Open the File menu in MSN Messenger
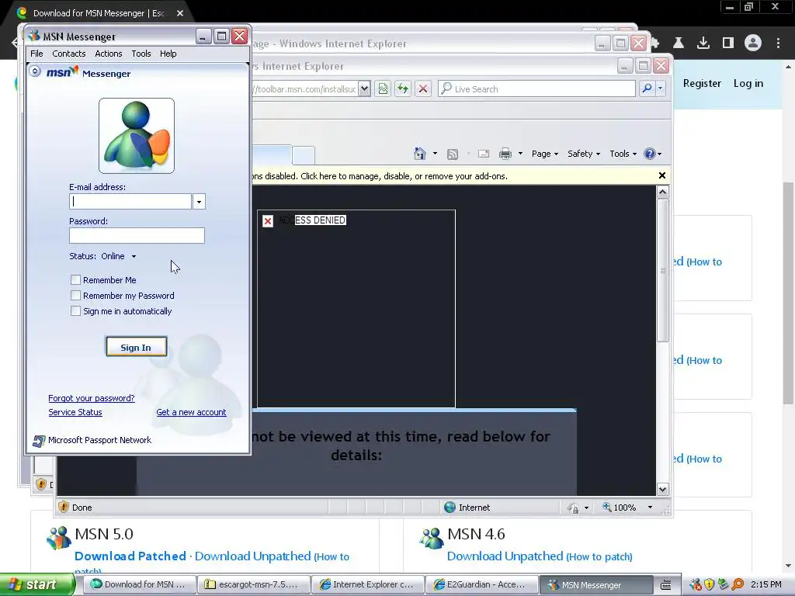Screen dimensions: 795x596 pos(36,54)
